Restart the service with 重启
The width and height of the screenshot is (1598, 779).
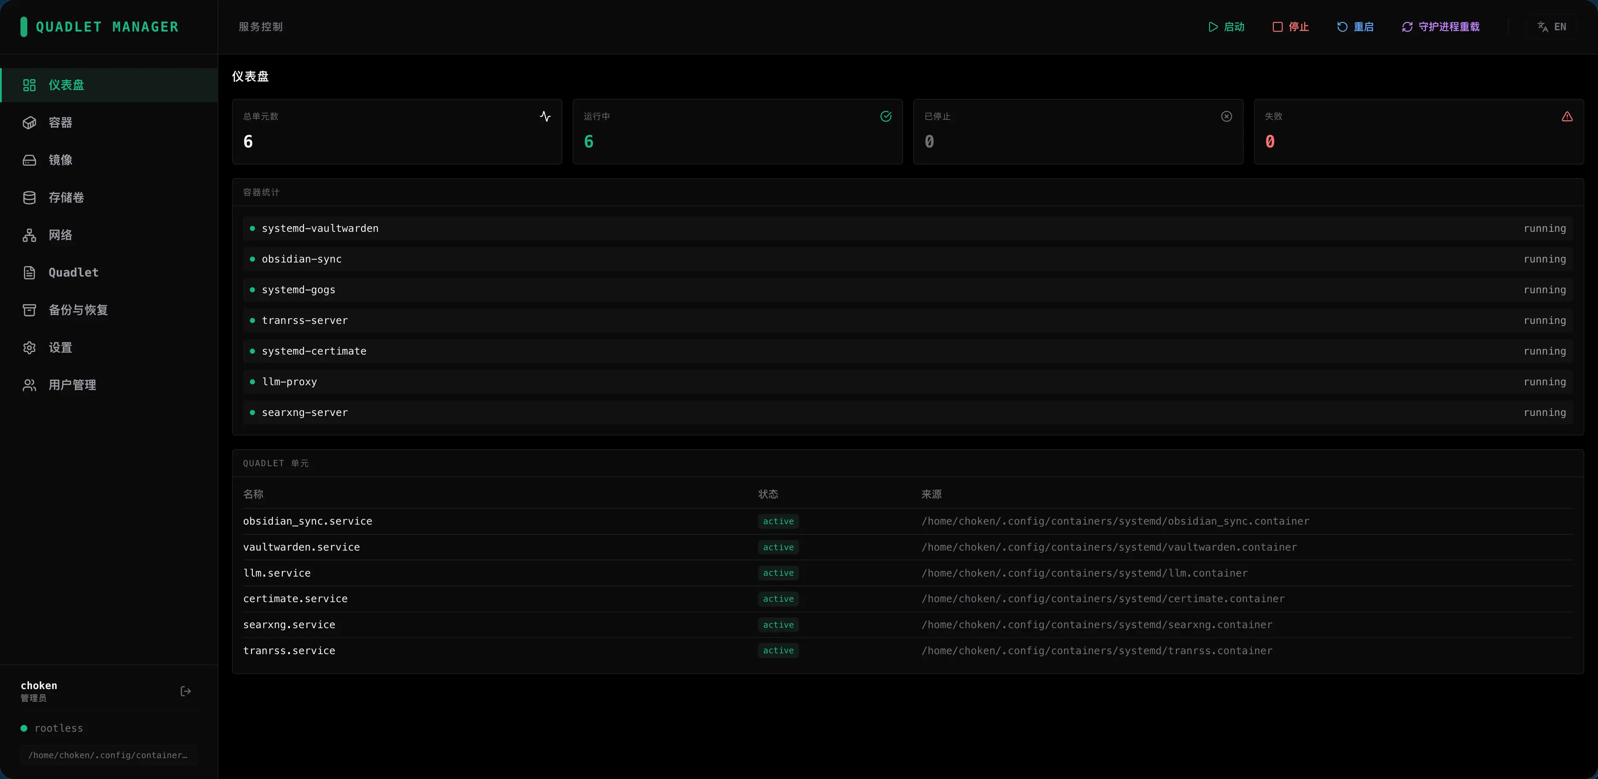coord(1355,27)
